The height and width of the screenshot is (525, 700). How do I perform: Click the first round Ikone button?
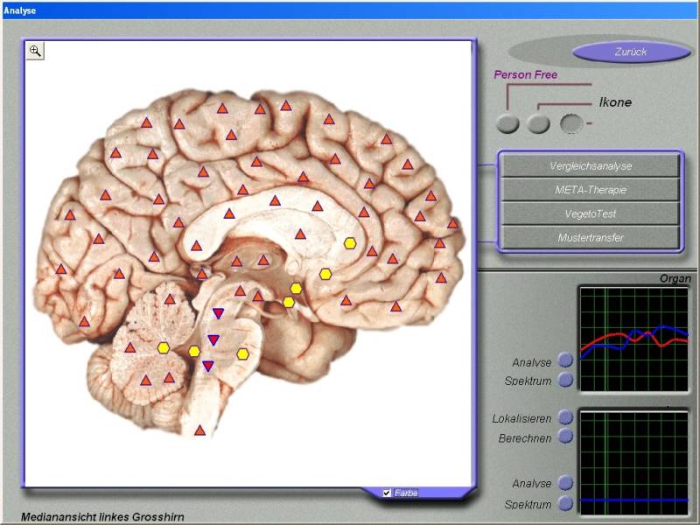tap(507, 124)
